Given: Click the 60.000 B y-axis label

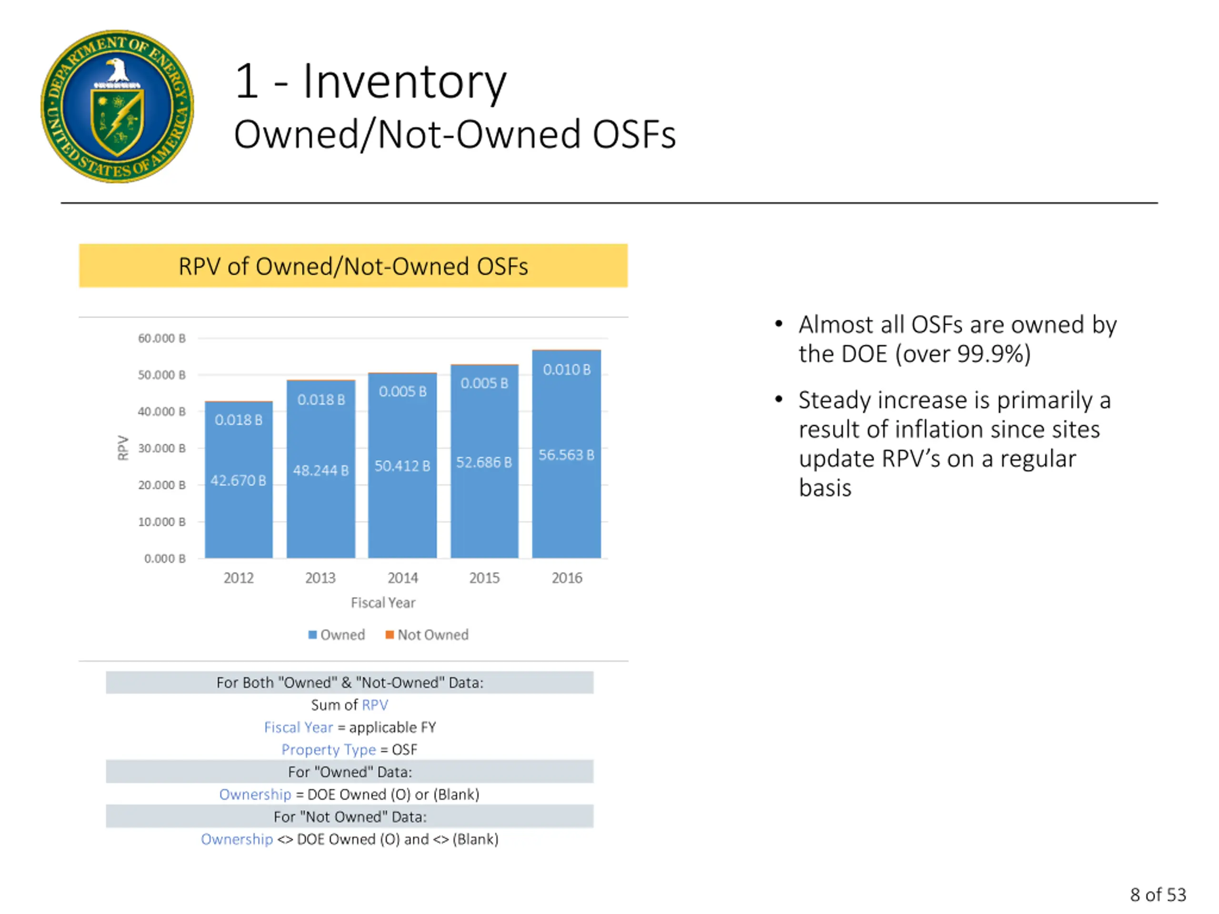Looking at the screenshot, I should (161, 338).
